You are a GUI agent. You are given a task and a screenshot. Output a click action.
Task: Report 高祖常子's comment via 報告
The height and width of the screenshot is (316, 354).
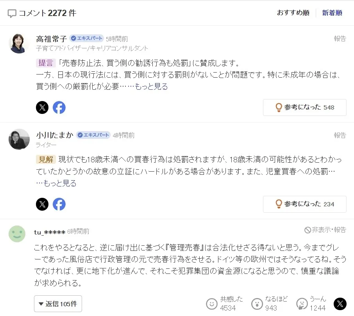340,39
